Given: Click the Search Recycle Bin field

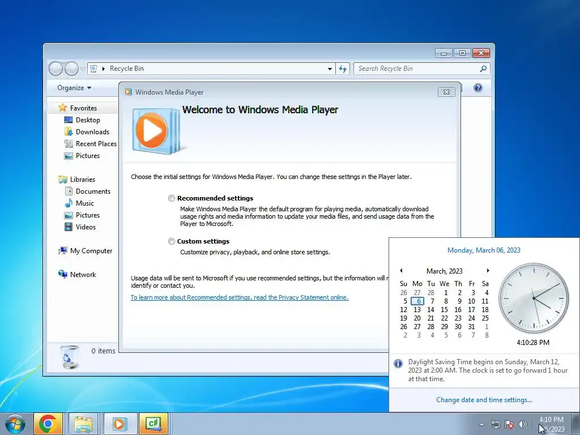Looking at the screenshot, I should (421, 69).
